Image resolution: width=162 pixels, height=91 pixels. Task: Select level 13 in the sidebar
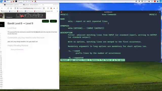[1, 58]
